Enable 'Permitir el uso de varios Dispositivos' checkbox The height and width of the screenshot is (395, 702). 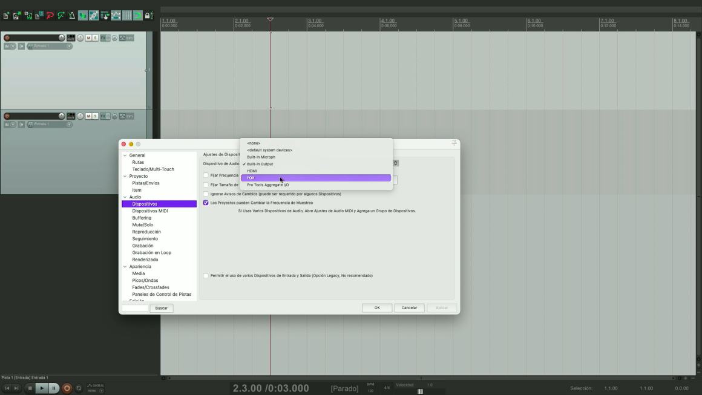pyautogui.click(x=206, y=276)
